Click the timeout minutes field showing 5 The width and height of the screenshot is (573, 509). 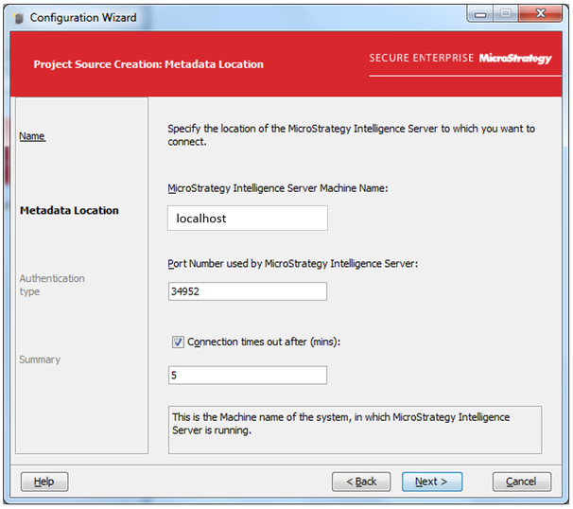tap(247, 376)
